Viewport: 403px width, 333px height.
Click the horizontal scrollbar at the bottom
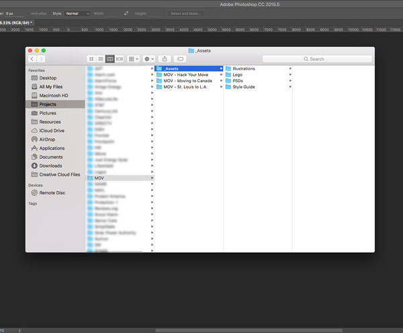(x=249, y=330)
